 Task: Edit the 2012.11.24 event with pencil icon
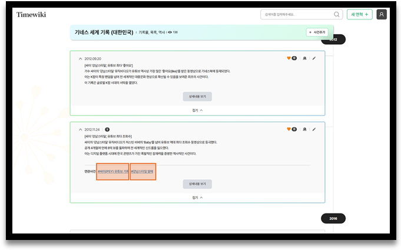(x=314, y=129)
